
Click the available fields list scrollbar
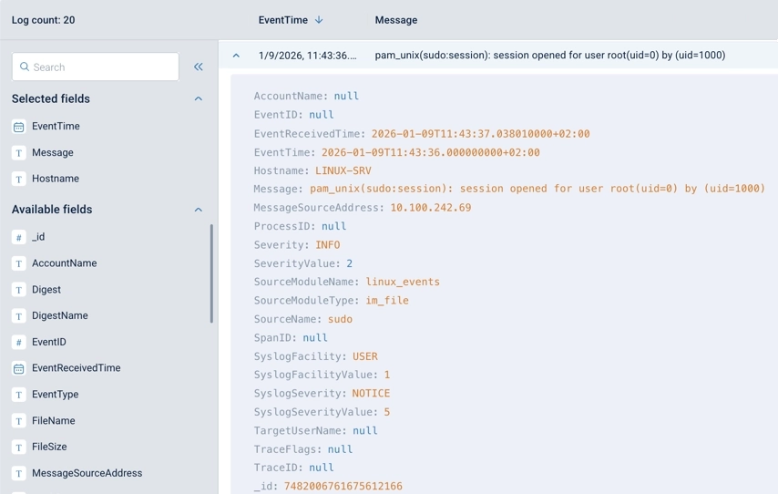(212, 273)
